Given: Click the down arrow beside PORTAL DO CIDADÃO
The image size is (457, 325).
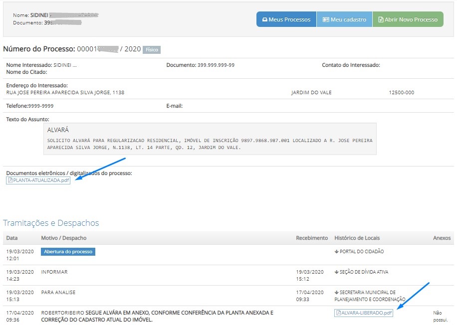Looking at the screenshot, I should pos(337,252).
